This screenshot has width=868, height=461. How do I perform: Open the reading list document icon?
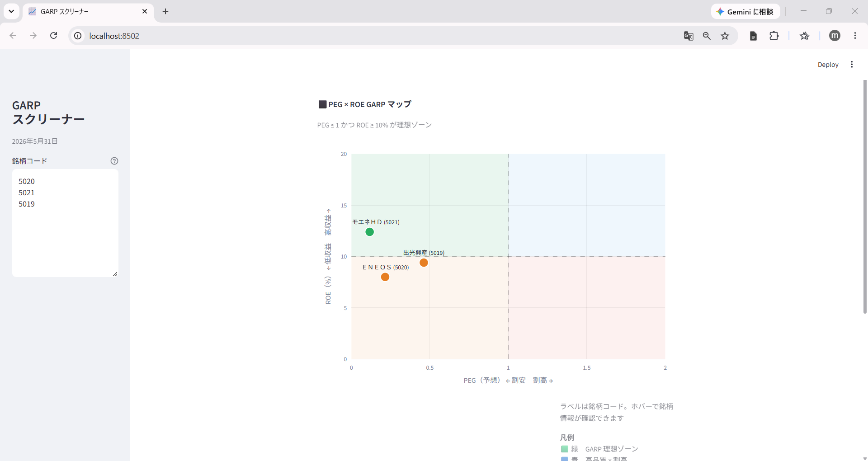click(753, 36)
